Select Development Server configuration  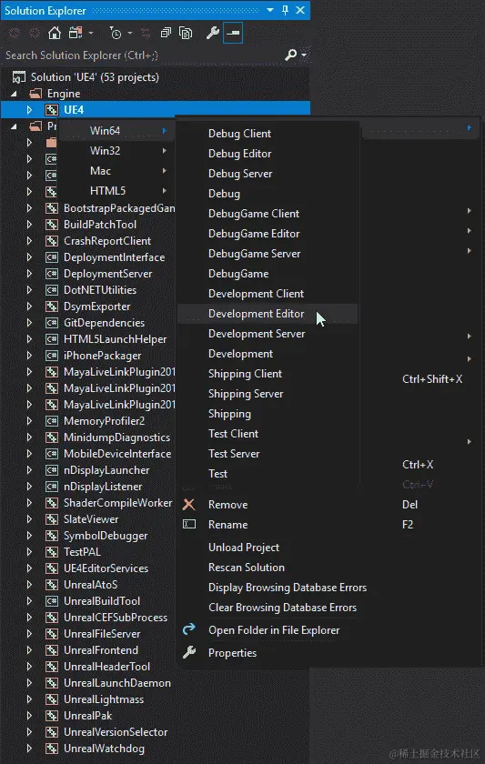coord(268,334)
